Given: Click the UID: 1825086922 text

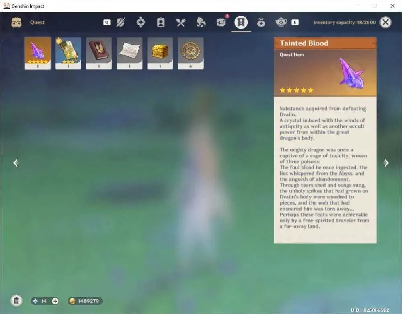Looking at the screenshot, I should 370,310.
